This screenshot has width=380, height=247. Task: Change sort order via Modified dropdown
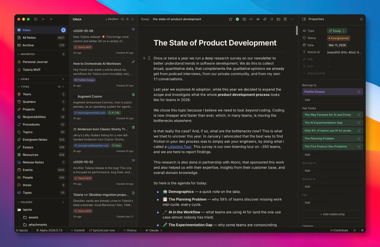click(x=112, y=19)
